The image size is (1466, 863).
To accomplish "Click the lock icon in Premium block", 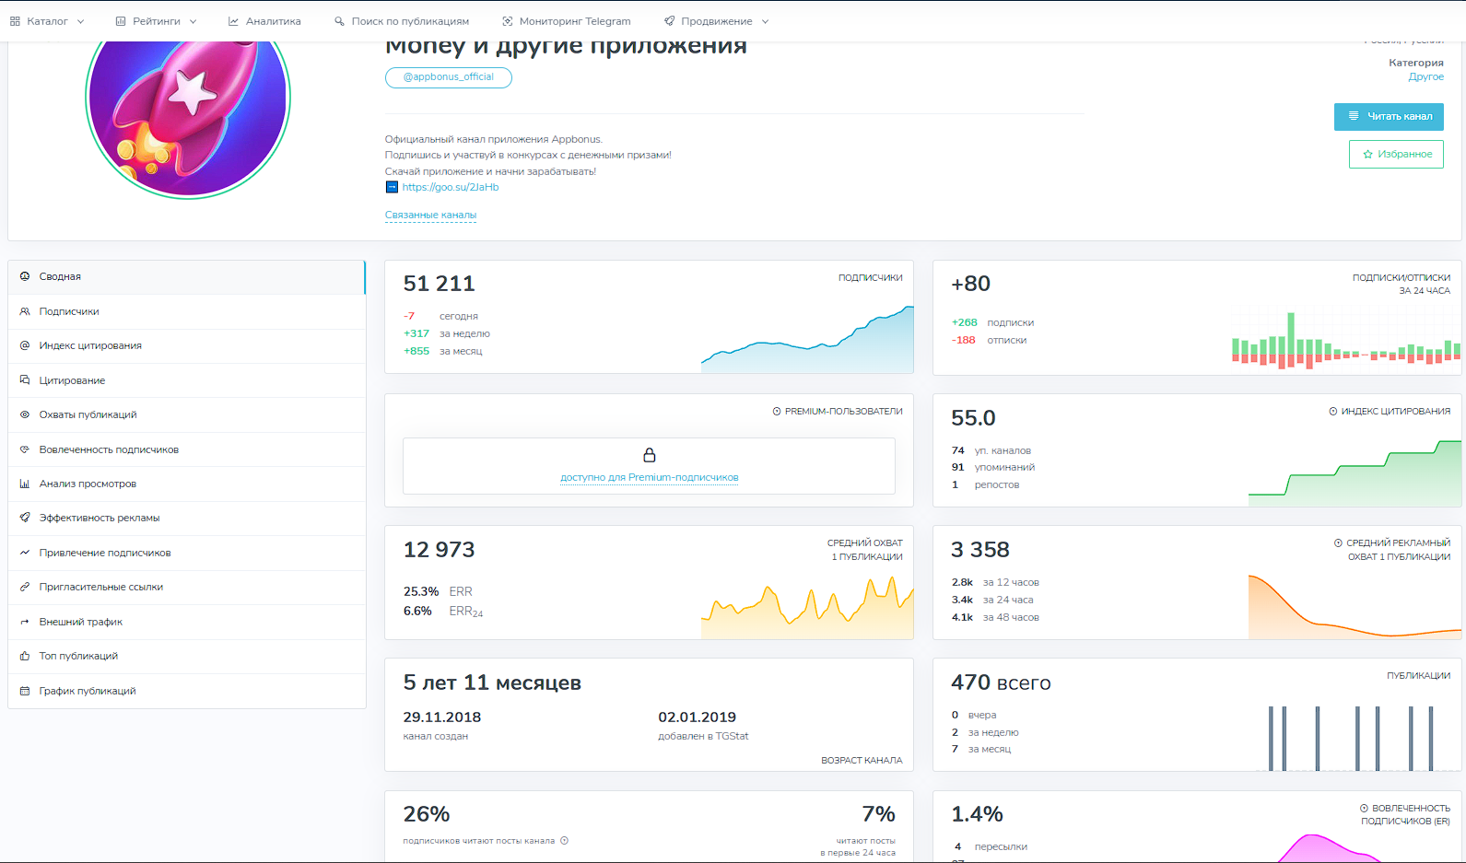I will pos(650,455).
